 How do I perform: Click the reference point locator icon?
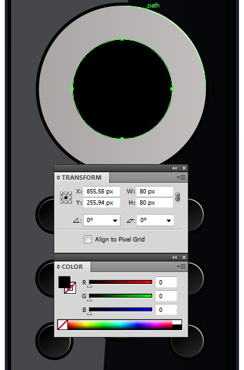pos(66,197)
